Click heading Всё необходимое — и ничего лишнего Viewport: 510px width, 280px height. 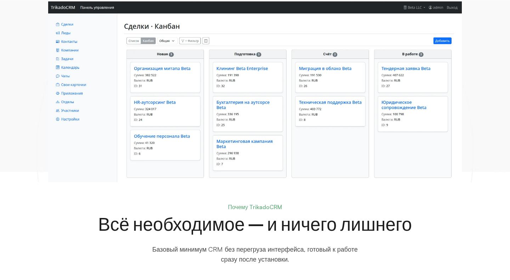[x=255, y=224]
